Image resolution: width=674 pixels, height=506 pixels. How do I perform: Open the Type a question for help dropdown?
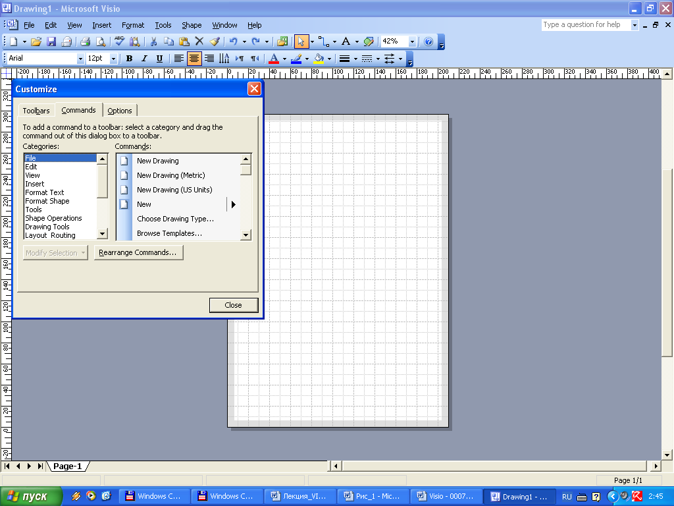coord(635,25)
